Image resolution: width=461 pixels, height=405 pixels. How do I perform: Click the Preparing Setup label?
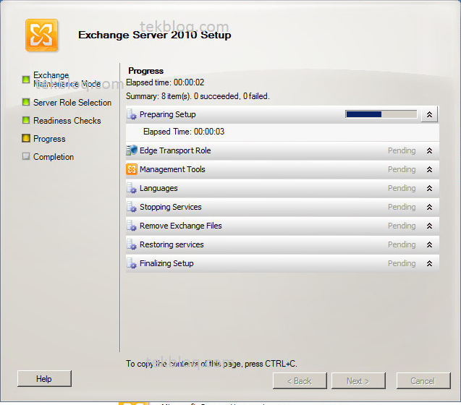(x=168, y=114)
